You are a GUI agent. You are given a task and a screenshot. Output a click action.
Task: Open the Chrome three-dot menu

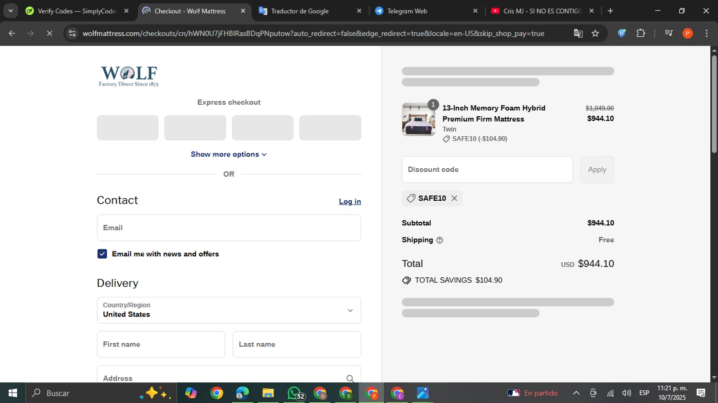coord(707,33)
